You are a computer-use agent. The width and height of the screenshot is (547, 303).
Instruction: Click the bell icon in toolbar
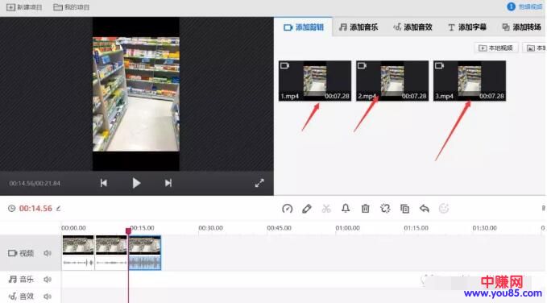click(x=346, y=209)
